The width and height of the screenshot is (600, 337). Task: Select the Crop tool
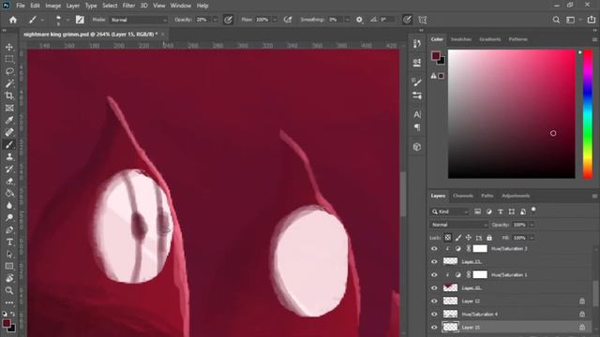pos(9,95)
